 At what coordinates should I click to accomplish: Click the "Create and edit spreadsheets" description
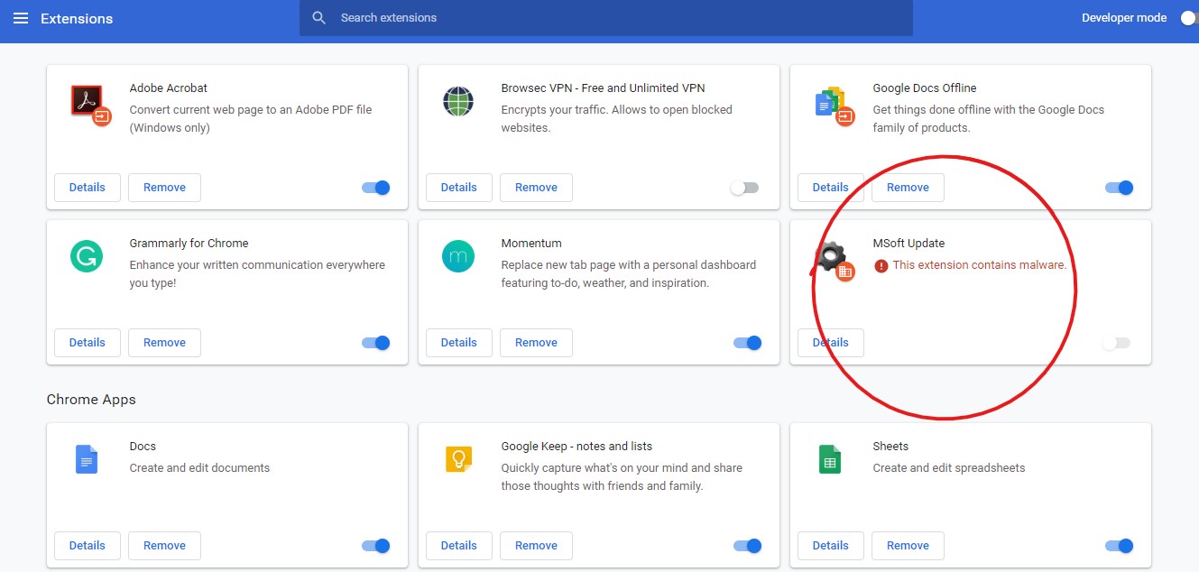click(x=949, y=468)
